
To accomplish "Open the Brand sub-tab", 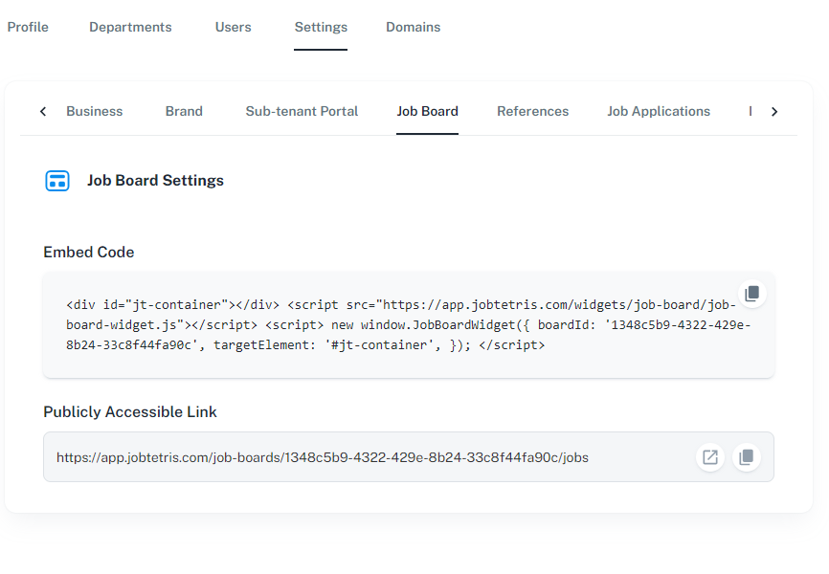I will [x=184, y=111].
